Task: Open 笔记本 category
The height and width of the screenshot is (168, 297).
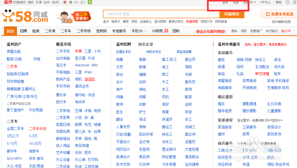Action: [61, 65]
